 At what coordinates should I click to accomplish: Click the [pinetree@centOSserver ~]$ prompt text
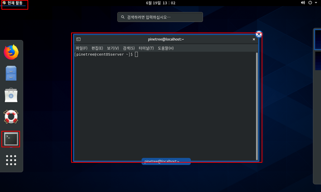tap(103, 54)
